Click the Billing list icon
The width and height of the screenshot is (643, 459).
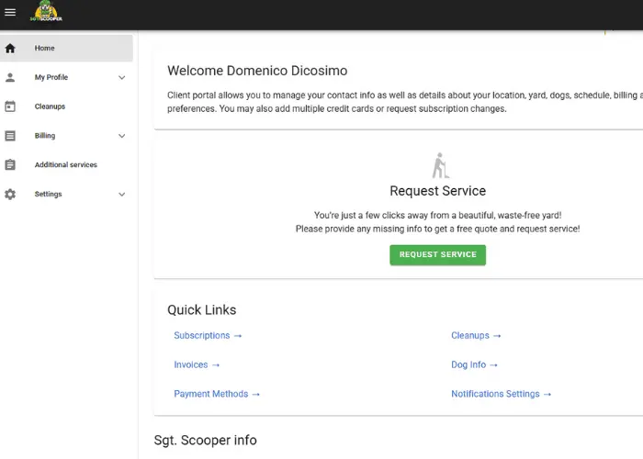[10, 136]
